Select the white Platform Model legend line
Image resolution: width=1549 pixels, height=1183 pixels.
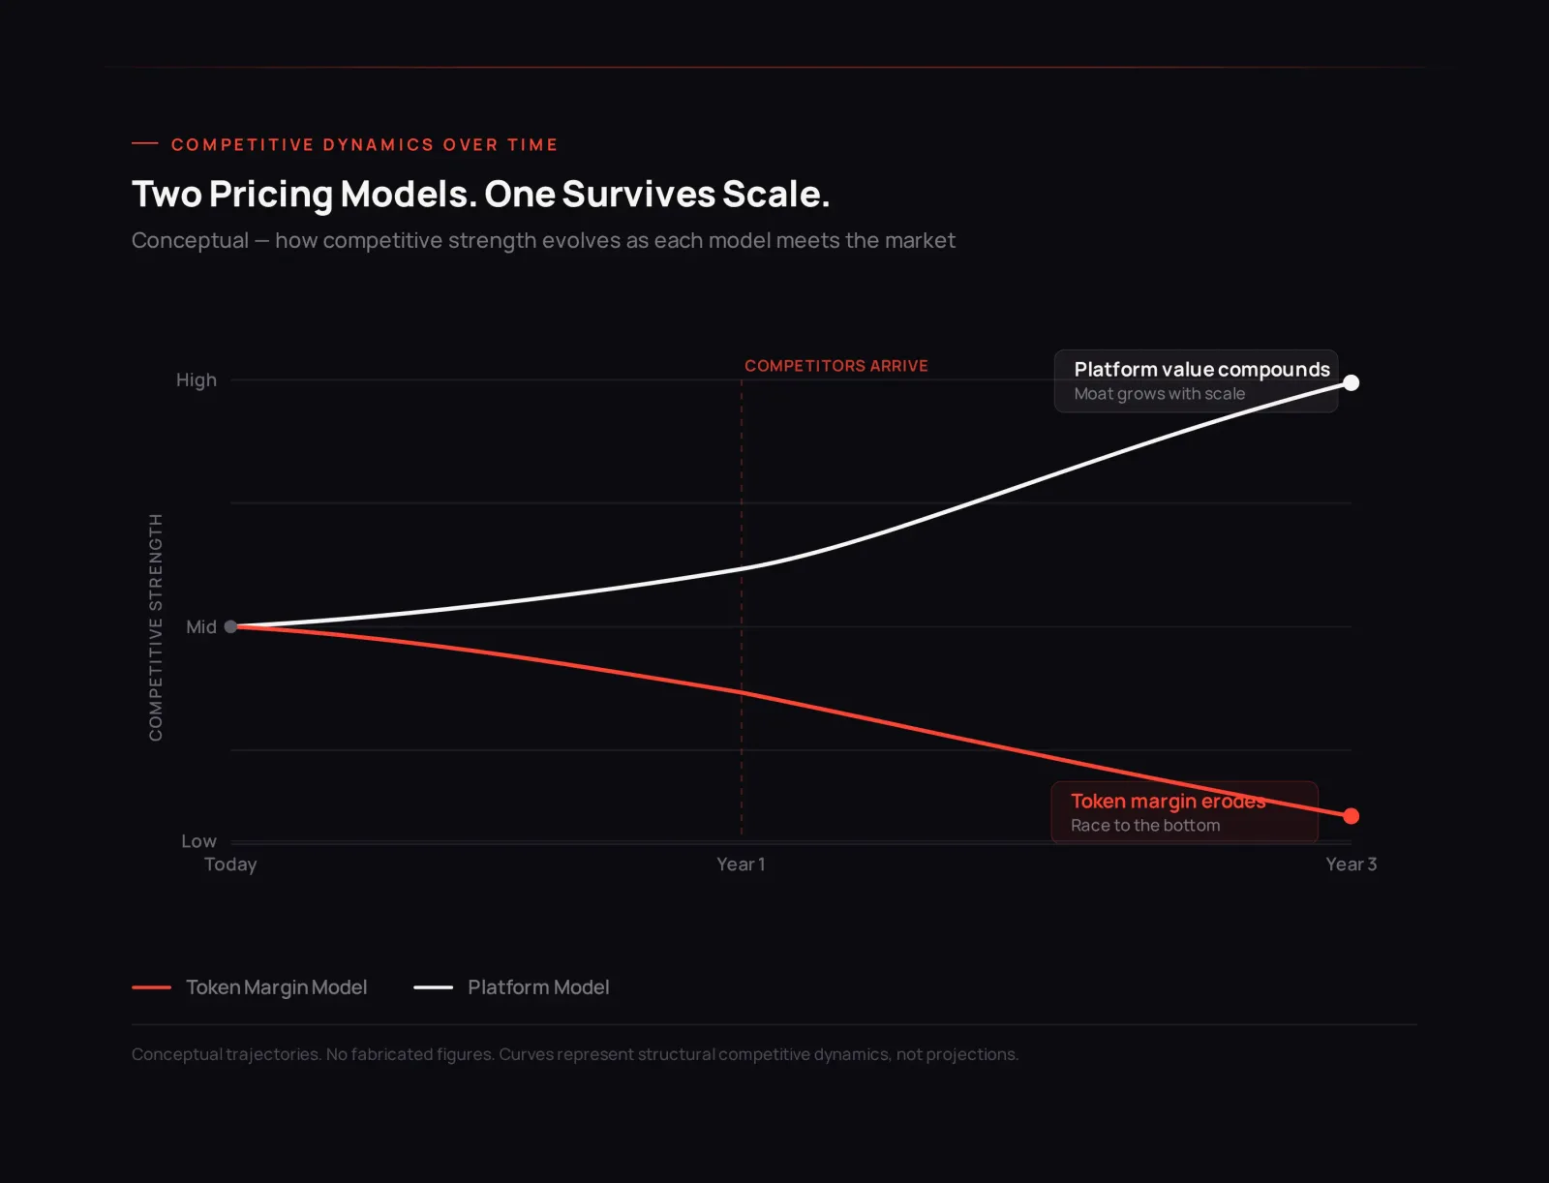click(x=433, y=987)
